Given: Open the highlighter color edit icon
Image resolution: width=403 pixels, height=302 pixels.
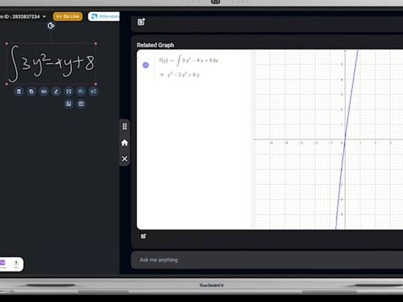Looking at the screenshot, I should point(56,91).
